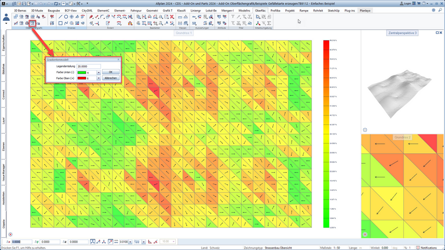Image resolution: width=445 pixels, height=250 pixels.
Task: Toggle the right-angle constraint icon in the bottom bar
Action: pyautogui.click(x=150, y=242)
